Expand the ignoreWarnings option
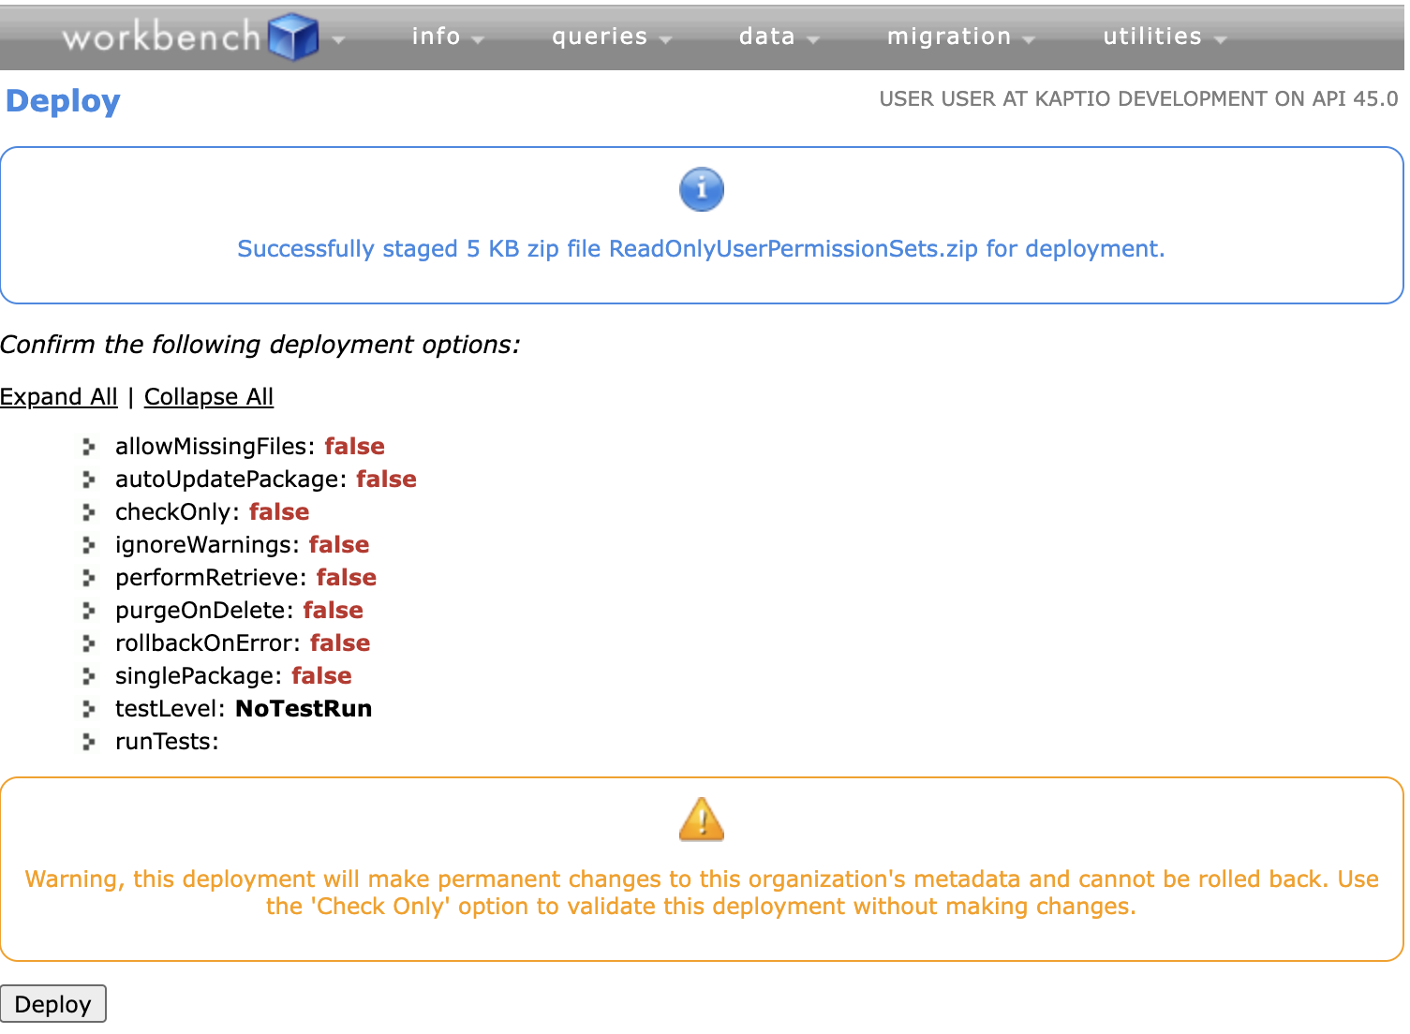Screen dimensions: 1410x1034 90,545
